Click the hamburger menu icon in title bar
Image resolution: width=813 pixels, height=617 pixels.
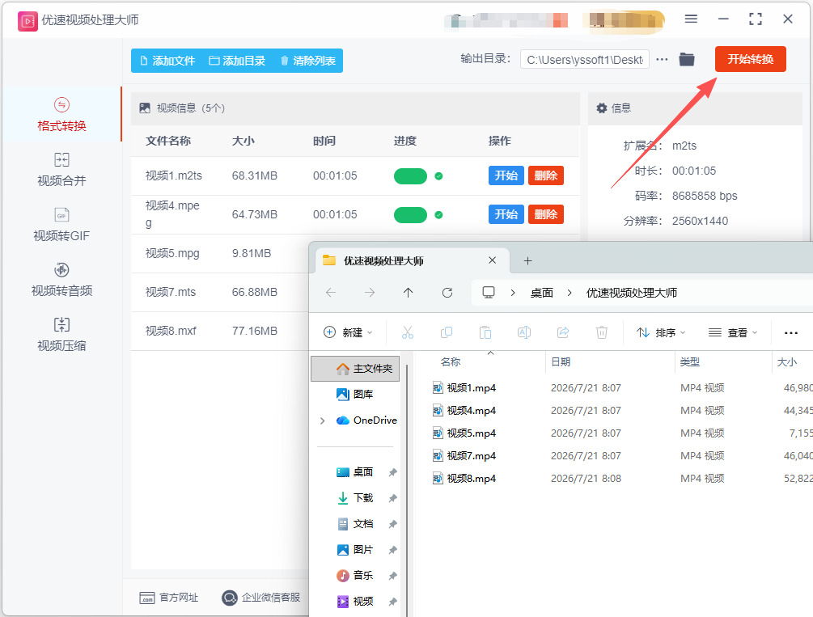click(691, 19)
